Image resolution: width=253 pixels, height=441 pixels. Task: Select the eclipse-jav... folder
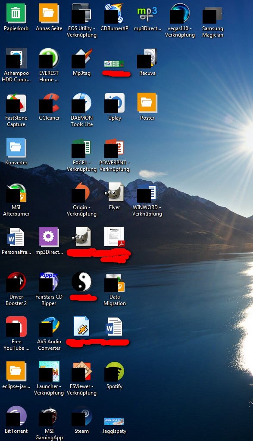pyautogui.click(x=16, y=371)
